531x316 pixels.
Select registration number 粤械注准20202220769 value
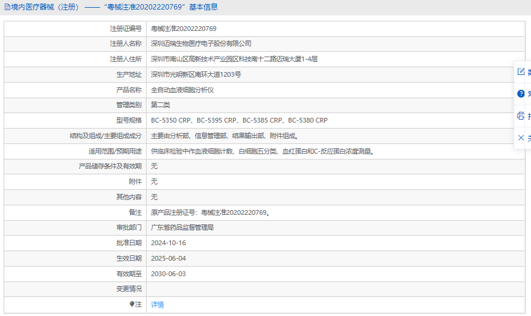pos(184,29)
